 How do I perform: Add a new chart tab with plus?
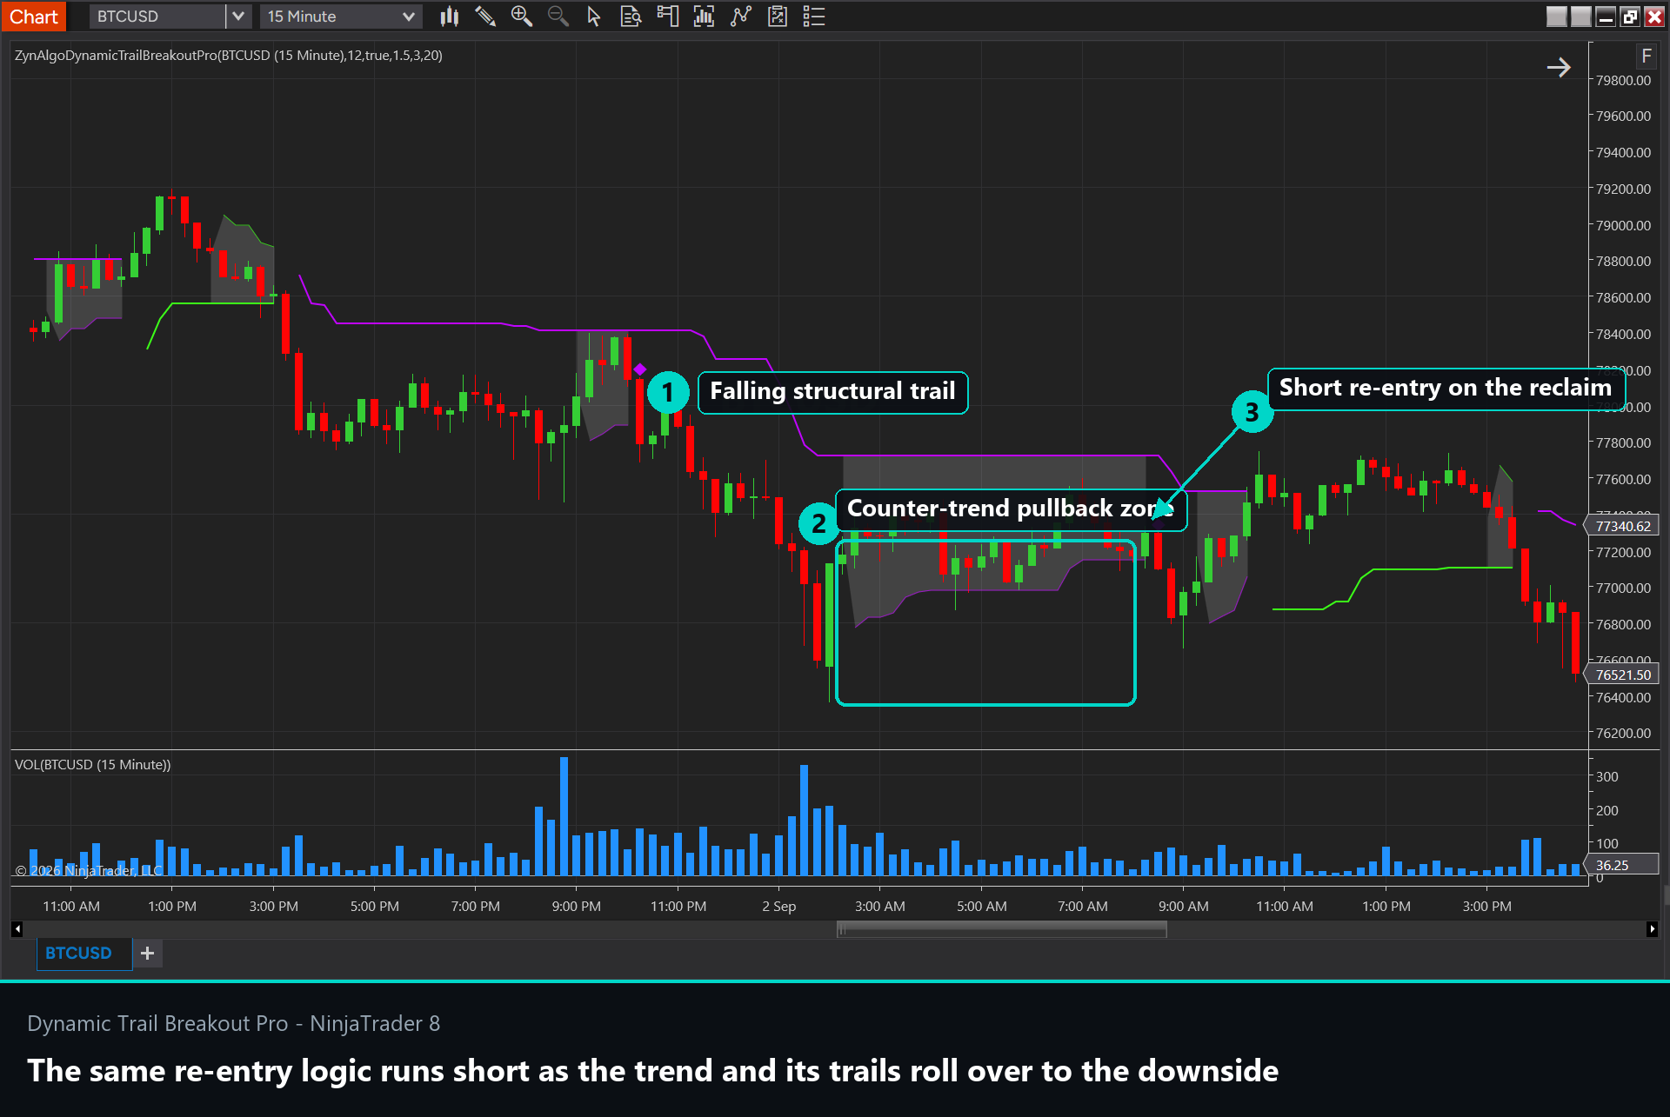148,954
